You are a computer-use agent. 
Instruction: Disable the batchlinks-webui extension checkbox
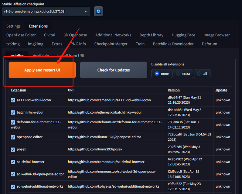coord(13,112)
